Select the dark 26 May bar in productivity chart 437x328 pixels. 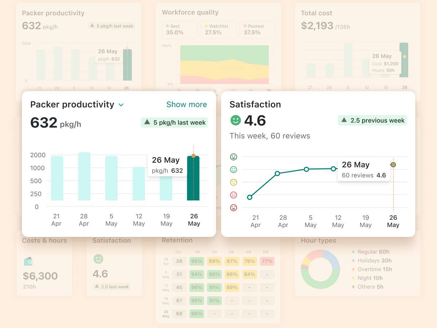coord(193,178)
